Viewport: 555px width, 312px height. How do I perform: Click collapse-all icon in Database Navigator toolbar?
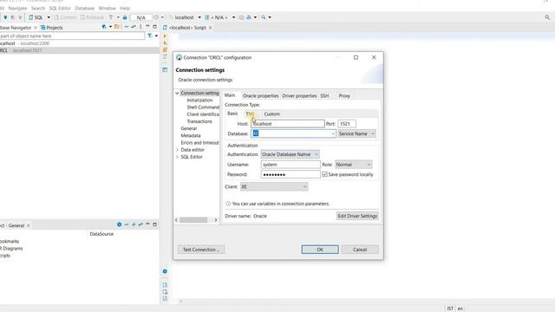coord(127,27)
